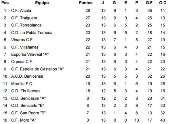Click C.F. Moro "A" team name

pyautogui.click(x=24, y=120)
